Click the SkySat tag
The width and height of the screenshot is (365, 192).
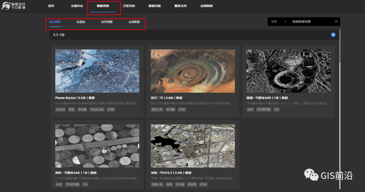(60, 110)
